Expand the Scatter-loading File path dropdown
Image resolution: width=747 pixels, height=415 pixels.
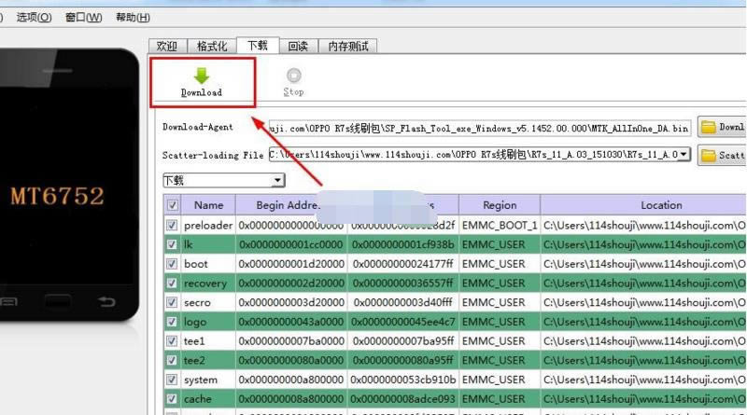[x=684, y=154]
